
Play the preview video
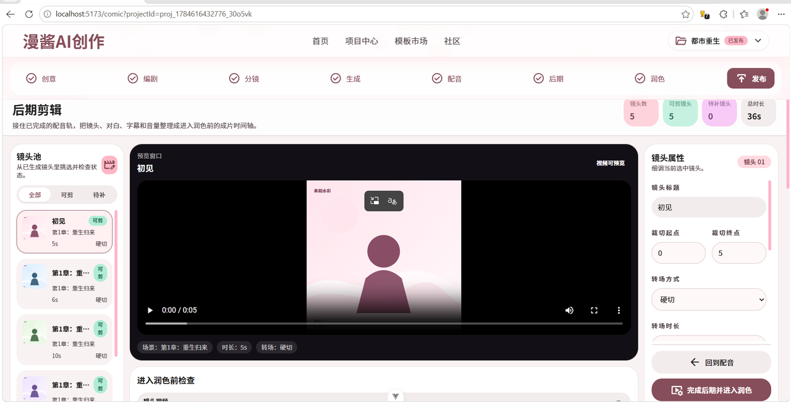[x=150, y=310]
